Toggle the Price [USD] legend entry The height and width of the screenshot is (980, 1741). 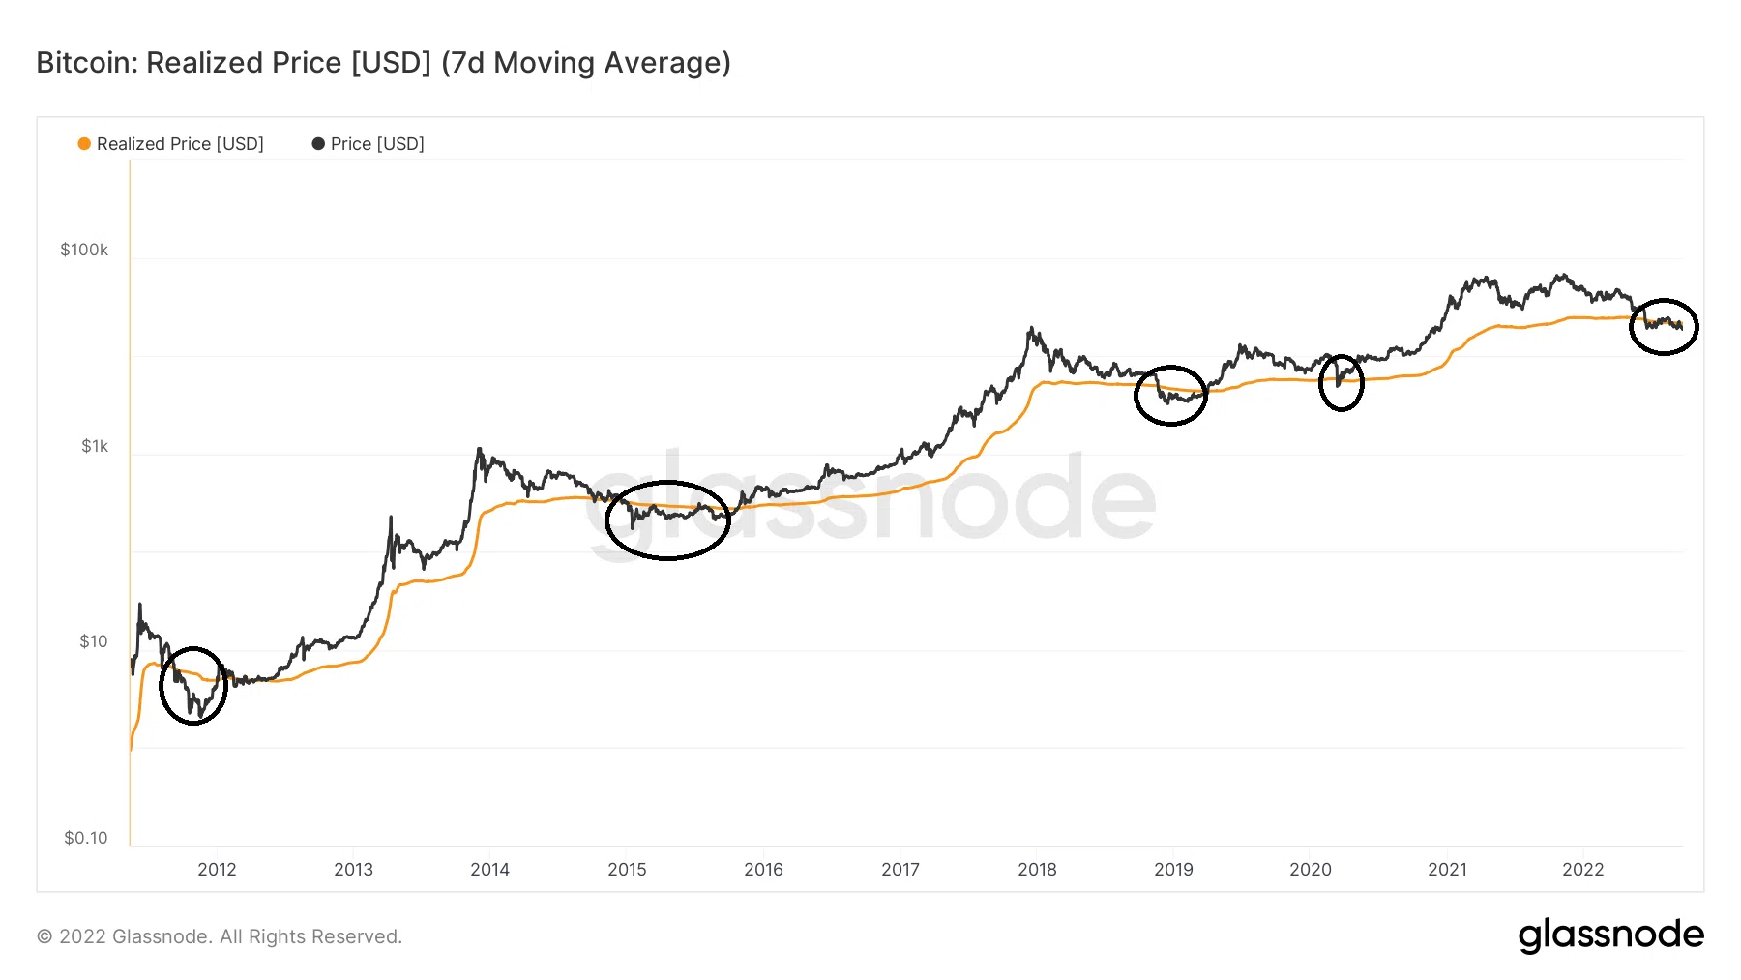(x=368, y=144)
